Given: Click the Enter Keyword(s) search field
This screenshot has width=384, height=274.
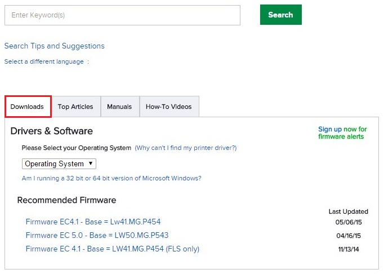Looking at the screenshot, I should tap(122, 15).
